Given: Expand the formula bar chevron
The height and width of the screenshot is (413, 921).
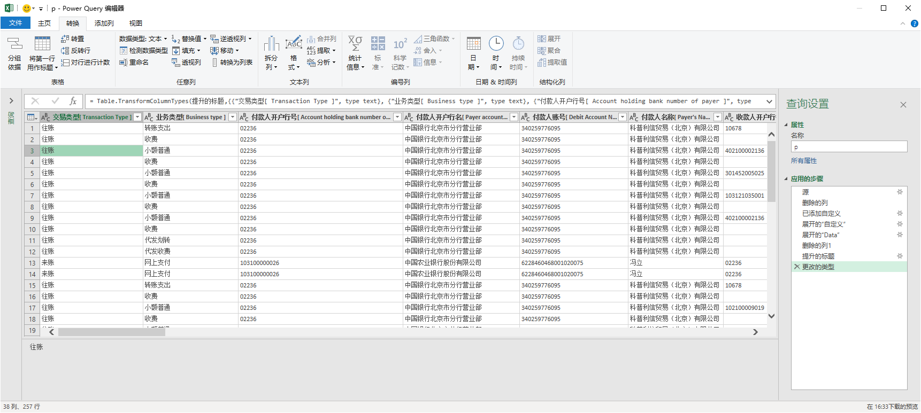Looking at the screenshot, I should 769,101.
